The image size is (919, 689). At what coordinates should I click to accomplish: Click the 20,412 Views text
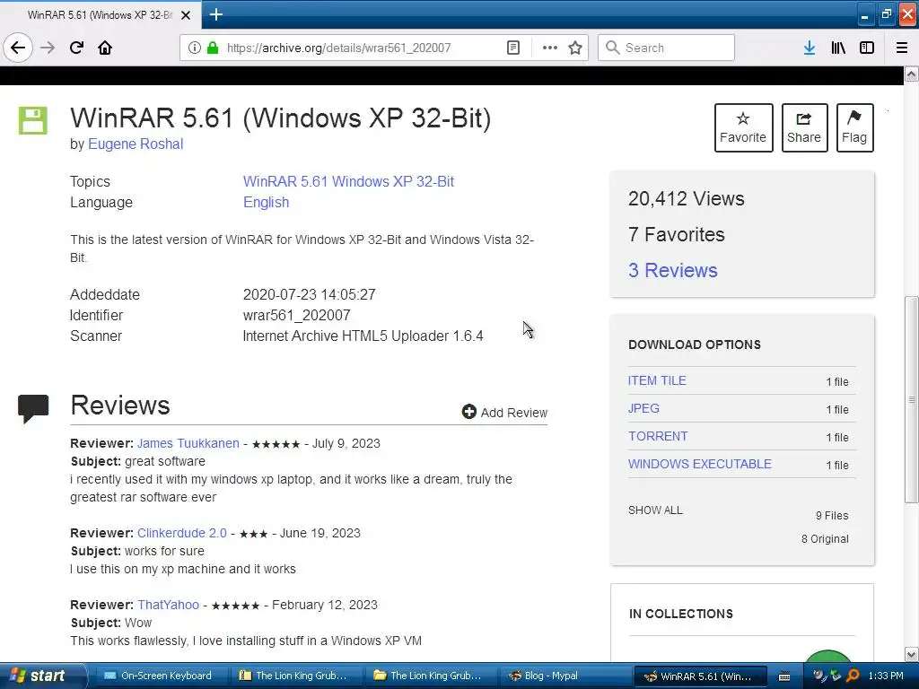click(x=687, y=198)
